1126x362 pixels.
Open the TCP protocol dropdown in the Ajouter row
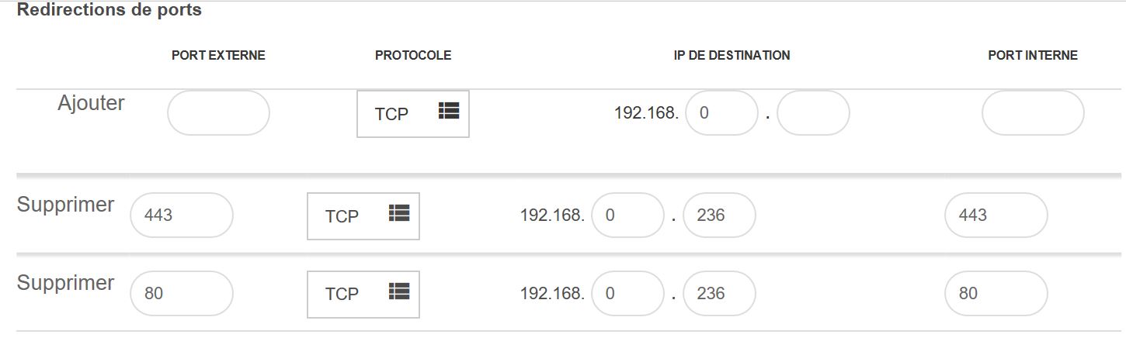tap(413, 114)
